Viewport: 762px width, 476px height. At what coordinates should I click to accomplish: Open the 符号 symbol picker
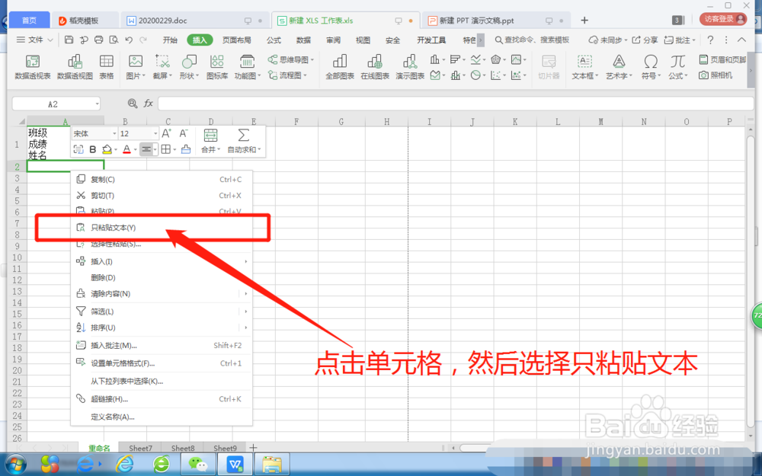[x=650, y=66]
